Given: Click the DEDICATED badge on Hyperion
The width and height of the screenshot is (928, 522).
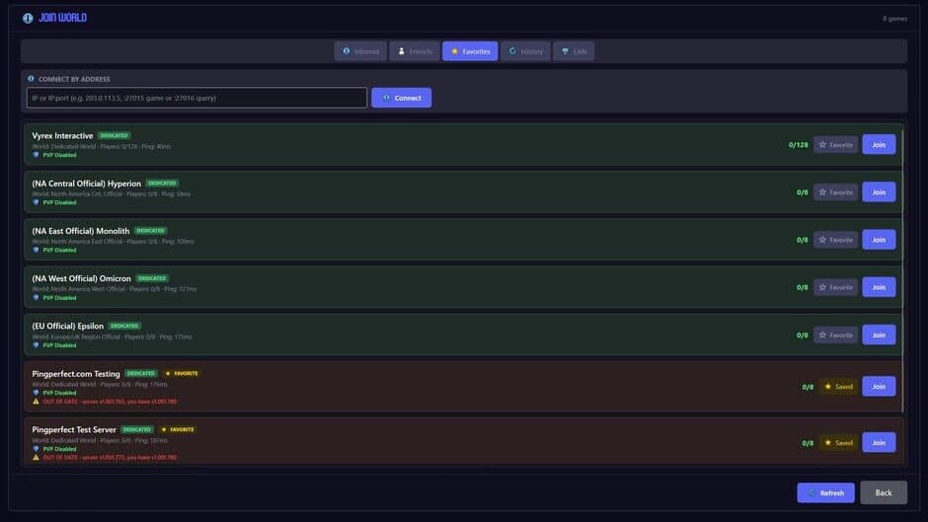Looking at the screenshot, I should pyautogui.click(x=162, y=184).
